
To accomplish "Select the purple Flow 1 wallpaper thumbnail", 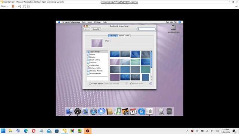I will point(115,62).
